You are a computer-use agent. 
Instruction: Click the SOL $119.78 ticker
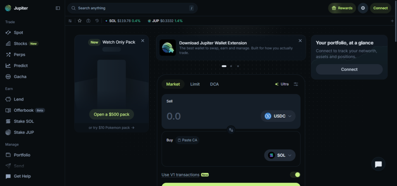point(123,21)
